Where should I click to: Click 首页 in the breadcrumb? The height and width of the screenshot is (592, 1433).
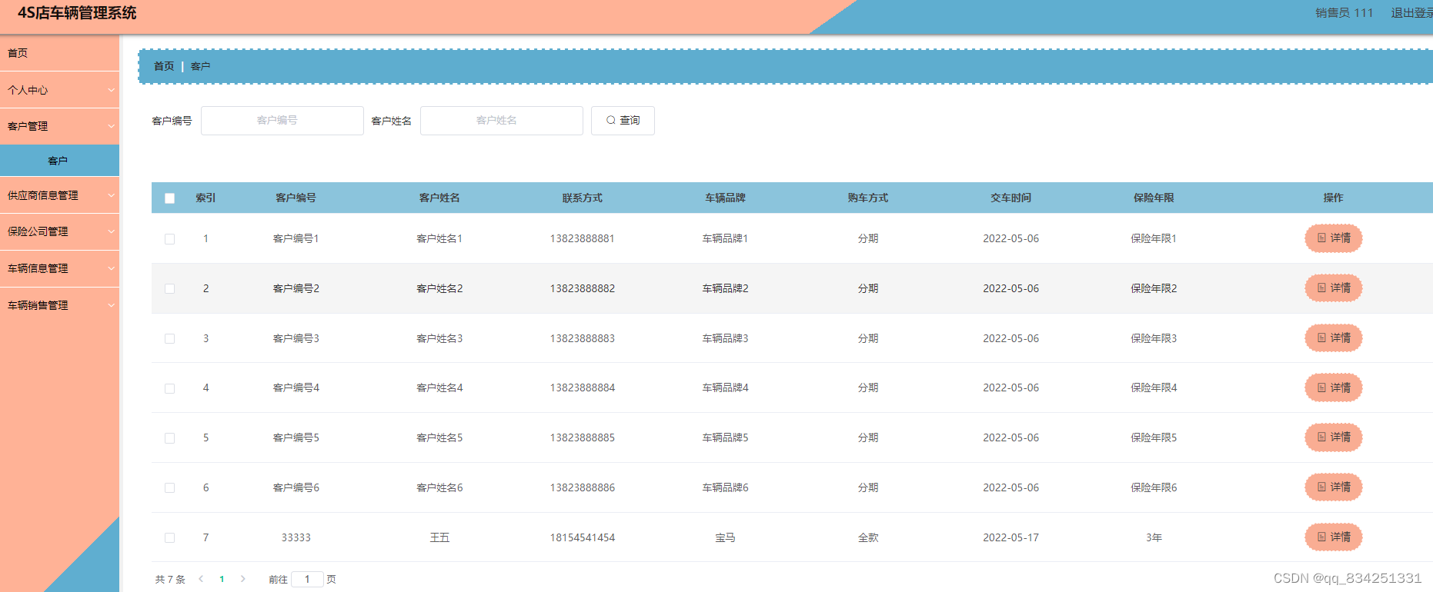164,66
